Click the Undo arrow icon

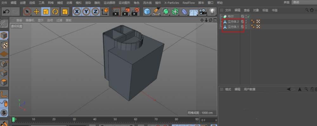tap(6, 11)
